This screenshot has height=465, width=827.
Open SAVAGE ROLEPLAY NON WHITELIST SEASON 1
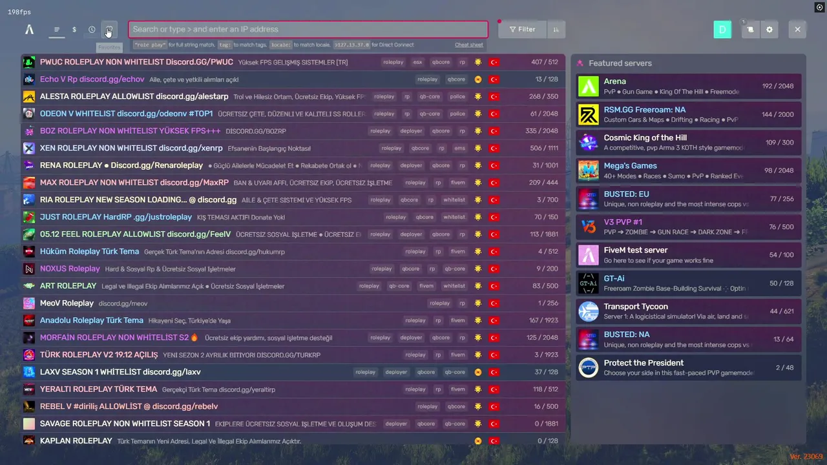coord(293,424)
